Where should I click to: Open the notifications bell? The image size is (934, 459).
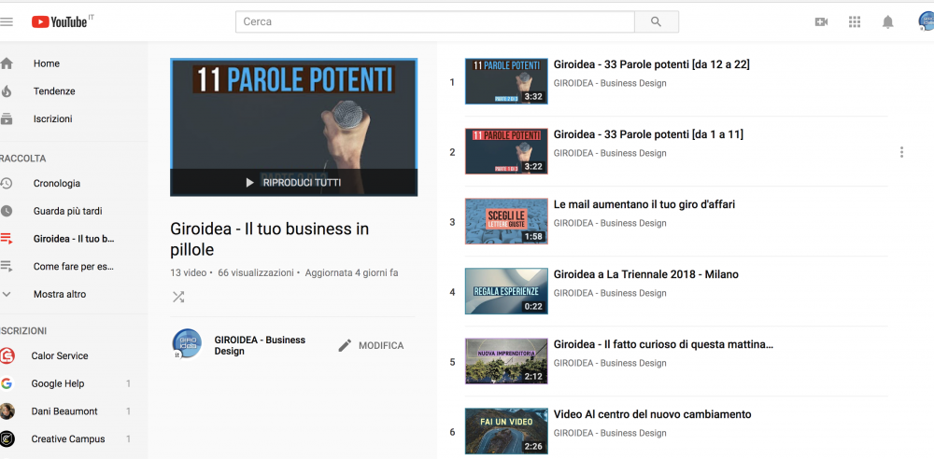tap(888, 22)
